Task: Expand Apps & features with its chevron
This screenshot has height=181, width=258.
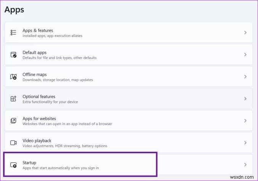Action: (x=245, y=33)
